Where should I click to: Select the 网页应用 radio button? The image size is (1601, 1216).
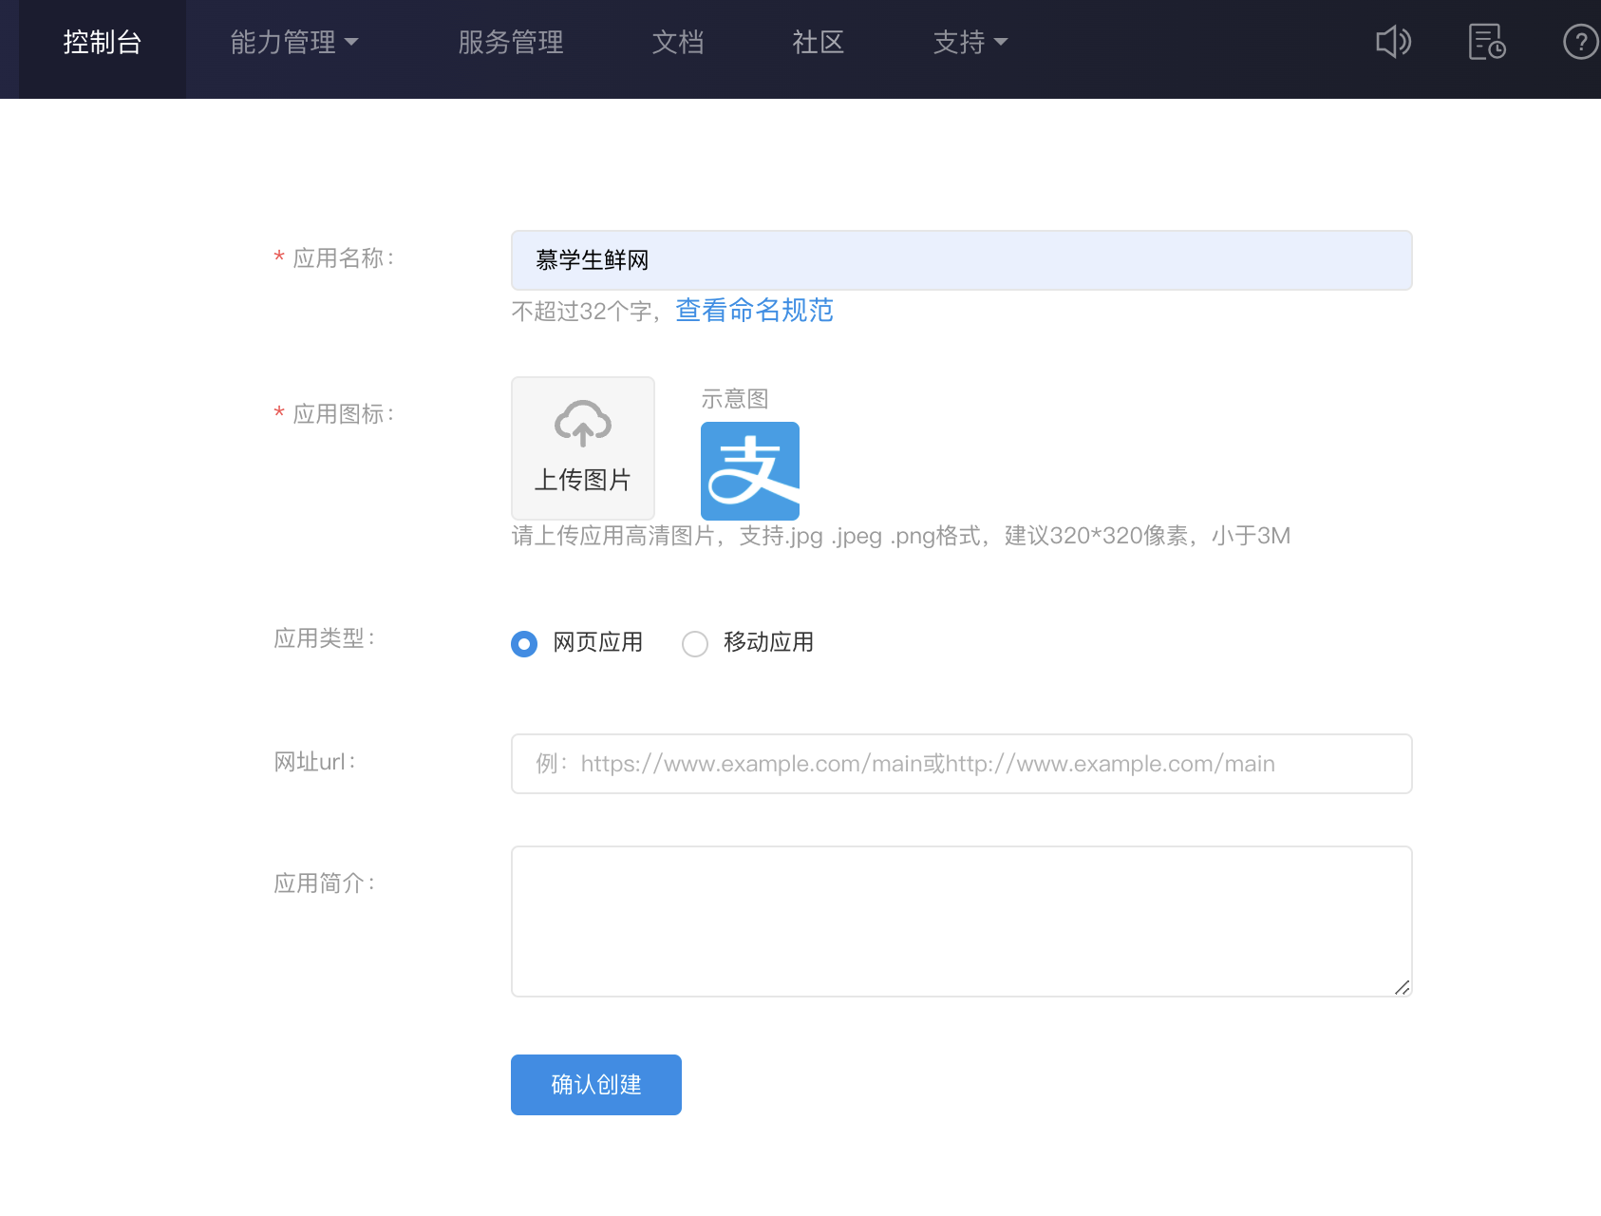[x=524, y=644]
